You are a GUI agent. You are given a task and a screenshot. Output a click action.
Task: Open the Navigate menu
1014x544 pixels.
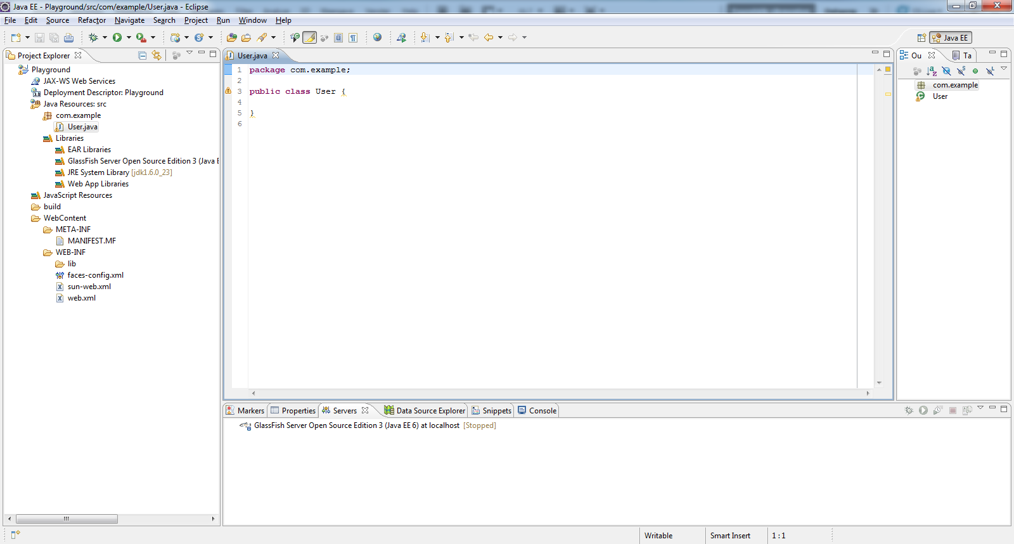pyautogui.click(x=129, y=20)
